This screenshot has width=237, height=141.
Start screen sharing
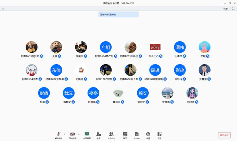point(87,135)
